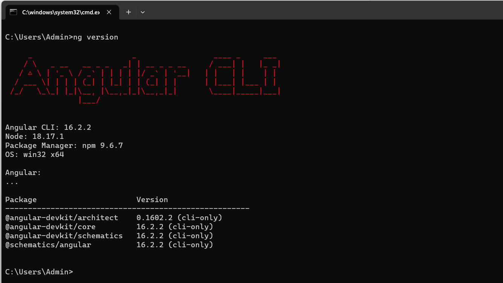This screenshot has width=503, height=283.
Task: Click the '@angular-devkit/schematics' package name
Action: (x=64, y=236)
